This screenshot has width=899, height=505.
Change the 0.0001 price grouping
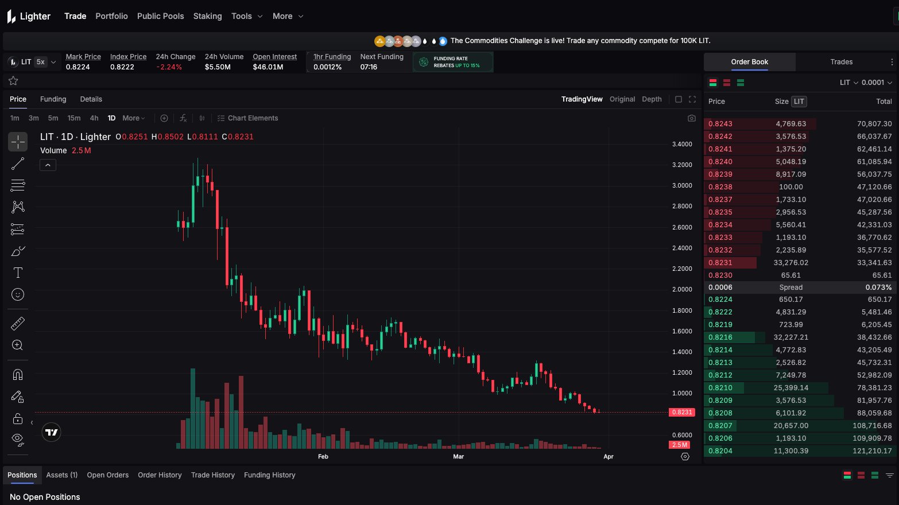tap(877, 83)
